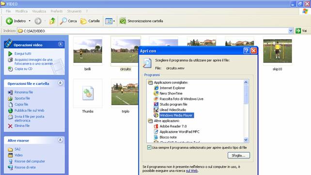Click Applicazioni consigliate group header
The image size is (311, 175).
click(x=171, y=82)
